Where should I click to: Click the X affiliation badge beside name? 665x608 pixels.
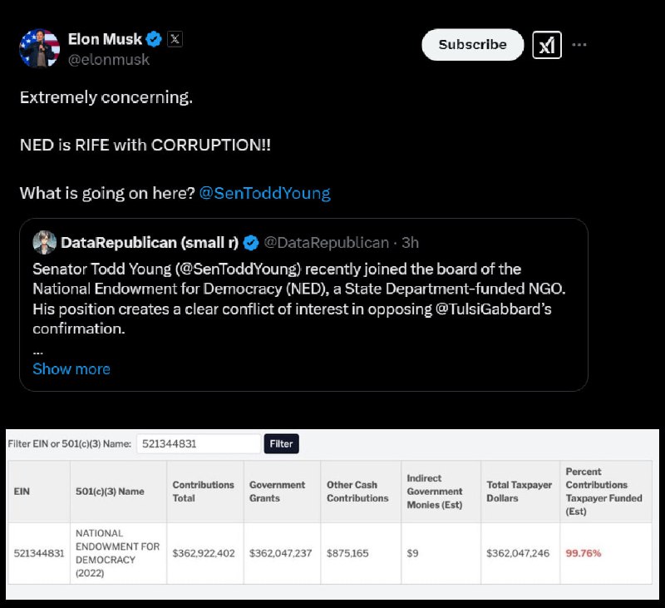(x=175, y=39)
